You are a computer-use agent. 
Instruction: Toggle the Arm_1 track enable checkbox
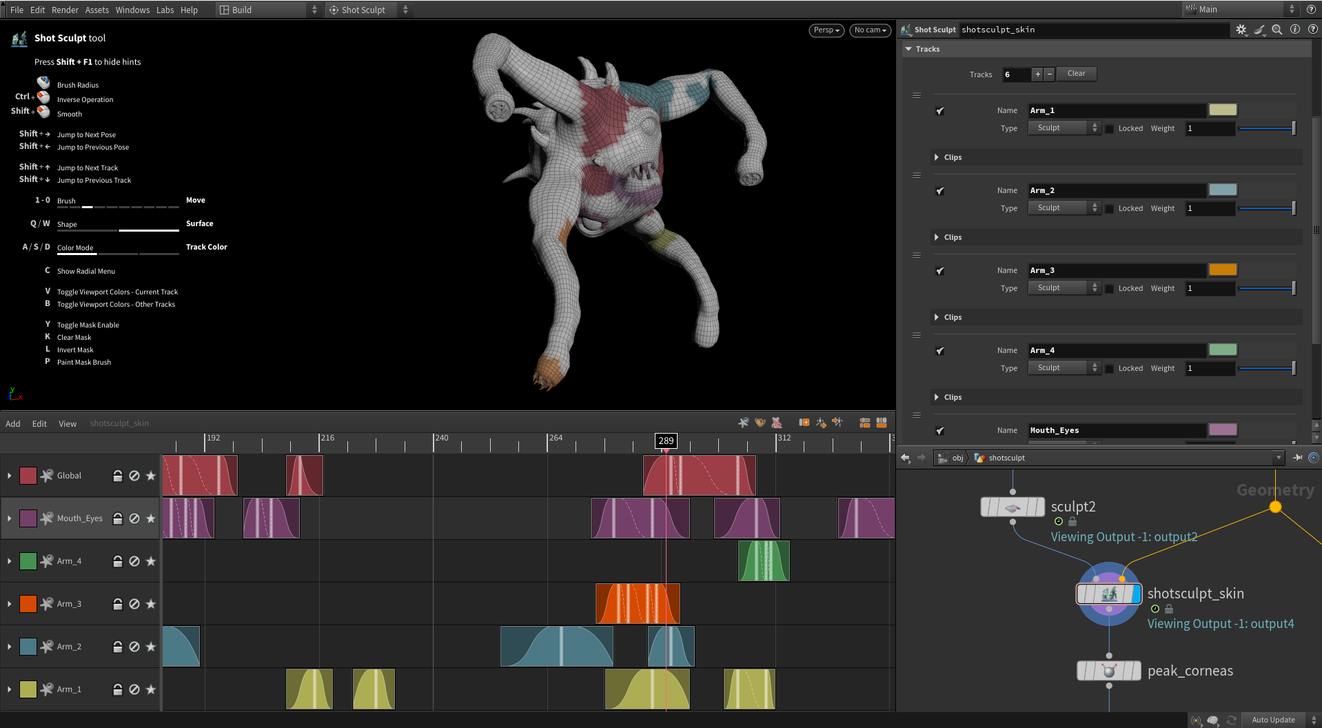pyautogui.click(x=939, y=111)
